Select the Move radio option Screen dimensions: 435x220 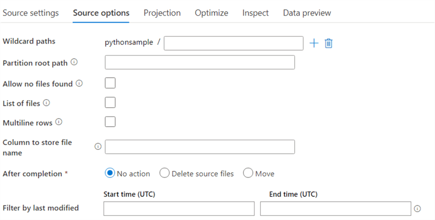click(248, 173)
